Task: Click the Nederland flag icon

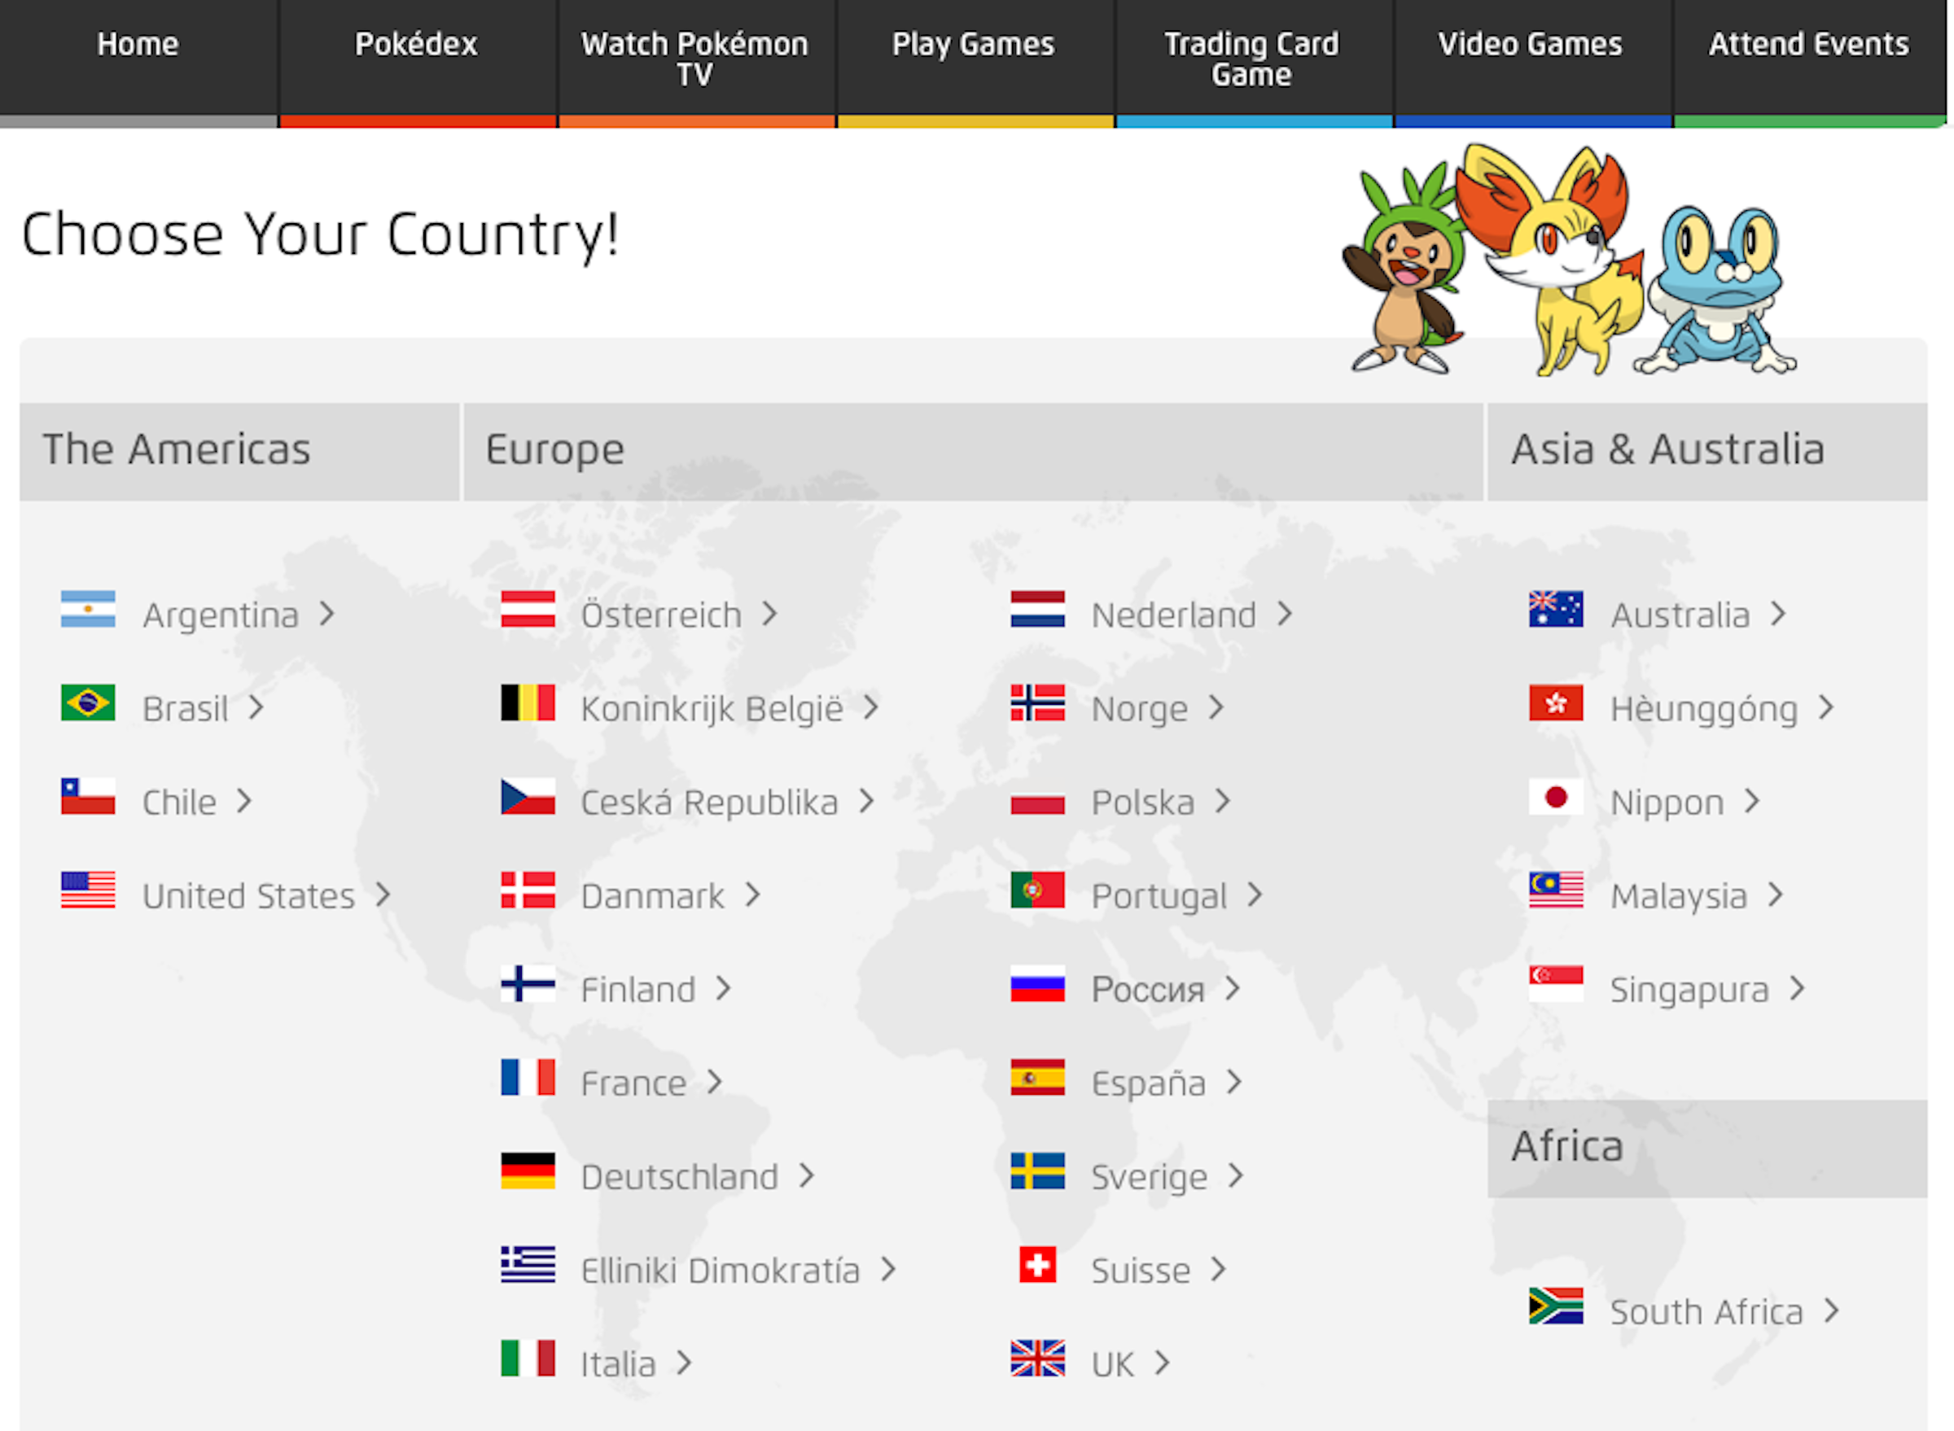Action: coord(1037,610)
